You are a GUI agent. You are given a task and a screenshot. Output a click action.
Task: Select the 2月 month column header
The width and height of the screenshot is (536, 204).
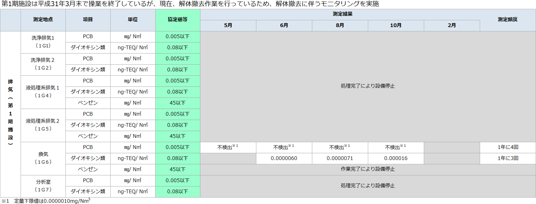(452, 26)
